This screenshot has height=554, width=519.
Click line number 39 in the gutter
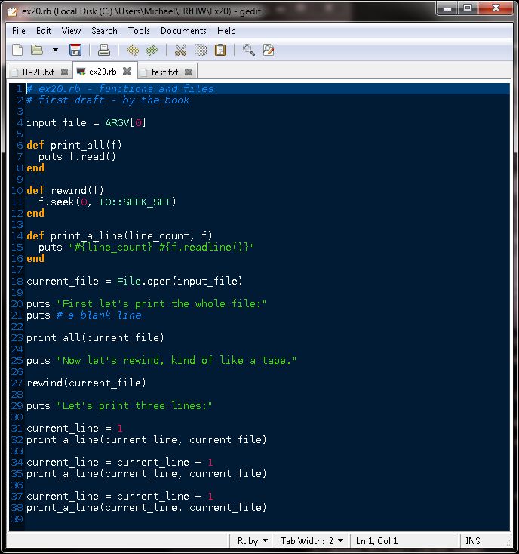(x=17, y=519)
